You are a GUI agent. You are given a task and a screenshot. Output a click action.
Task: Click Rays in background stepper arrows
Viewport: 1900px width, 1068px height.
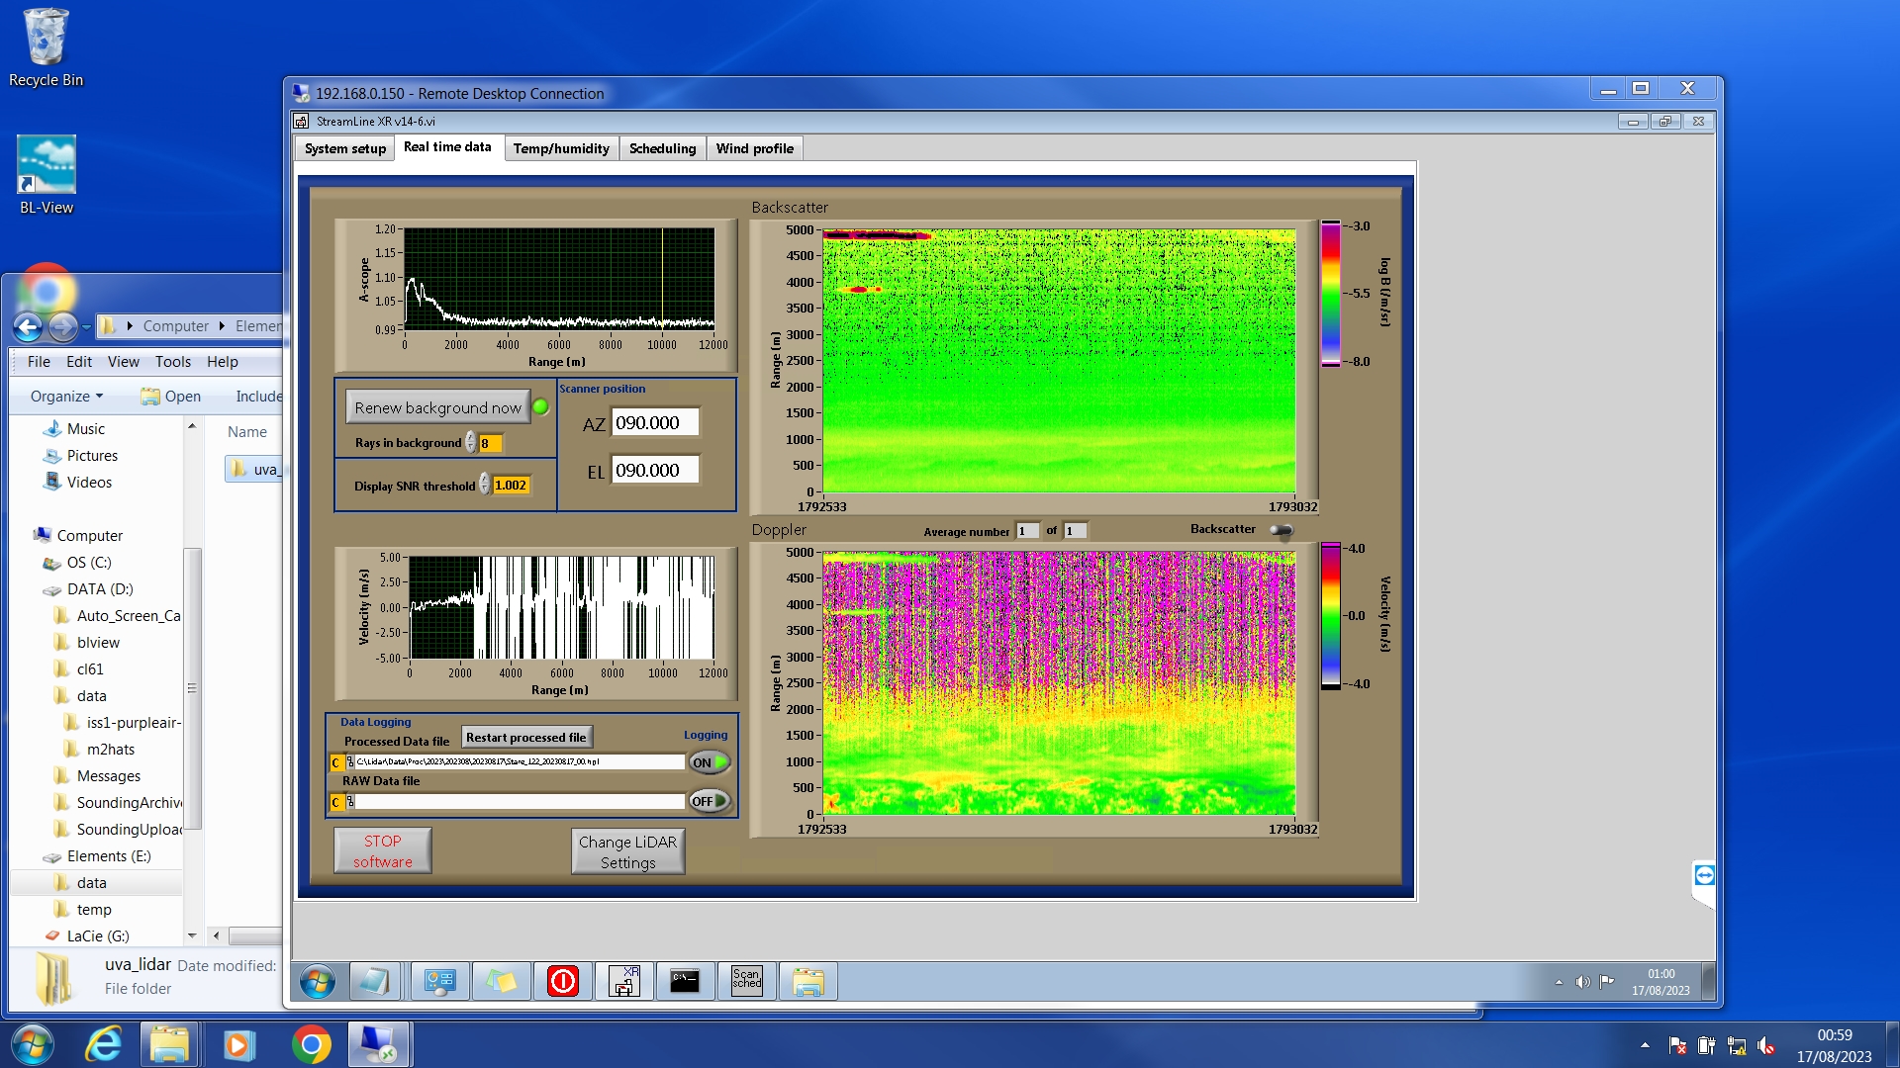click(471, 443)
